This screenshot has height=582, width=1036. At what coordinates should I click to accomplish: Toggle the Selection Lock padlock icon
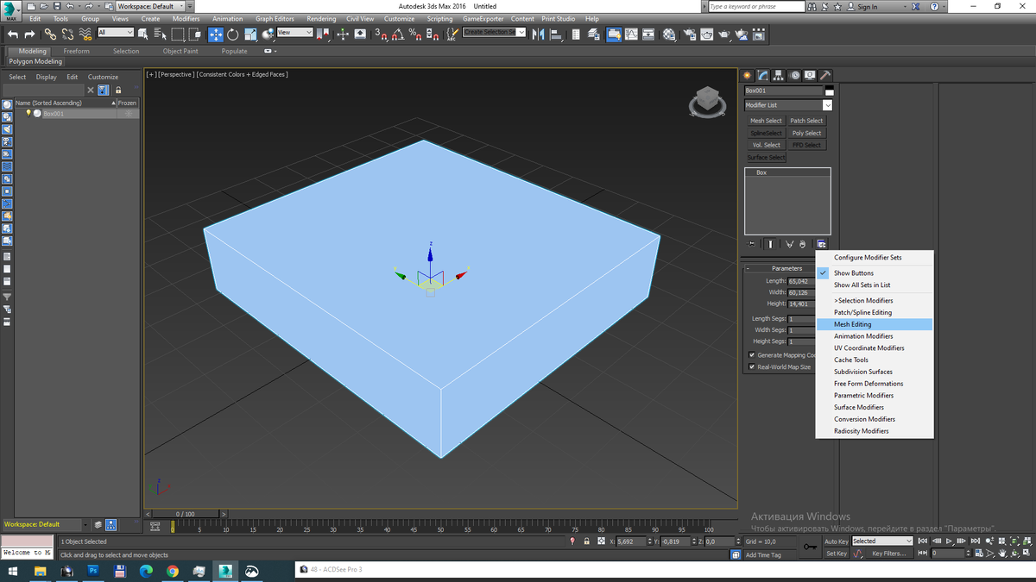point(586,541)
